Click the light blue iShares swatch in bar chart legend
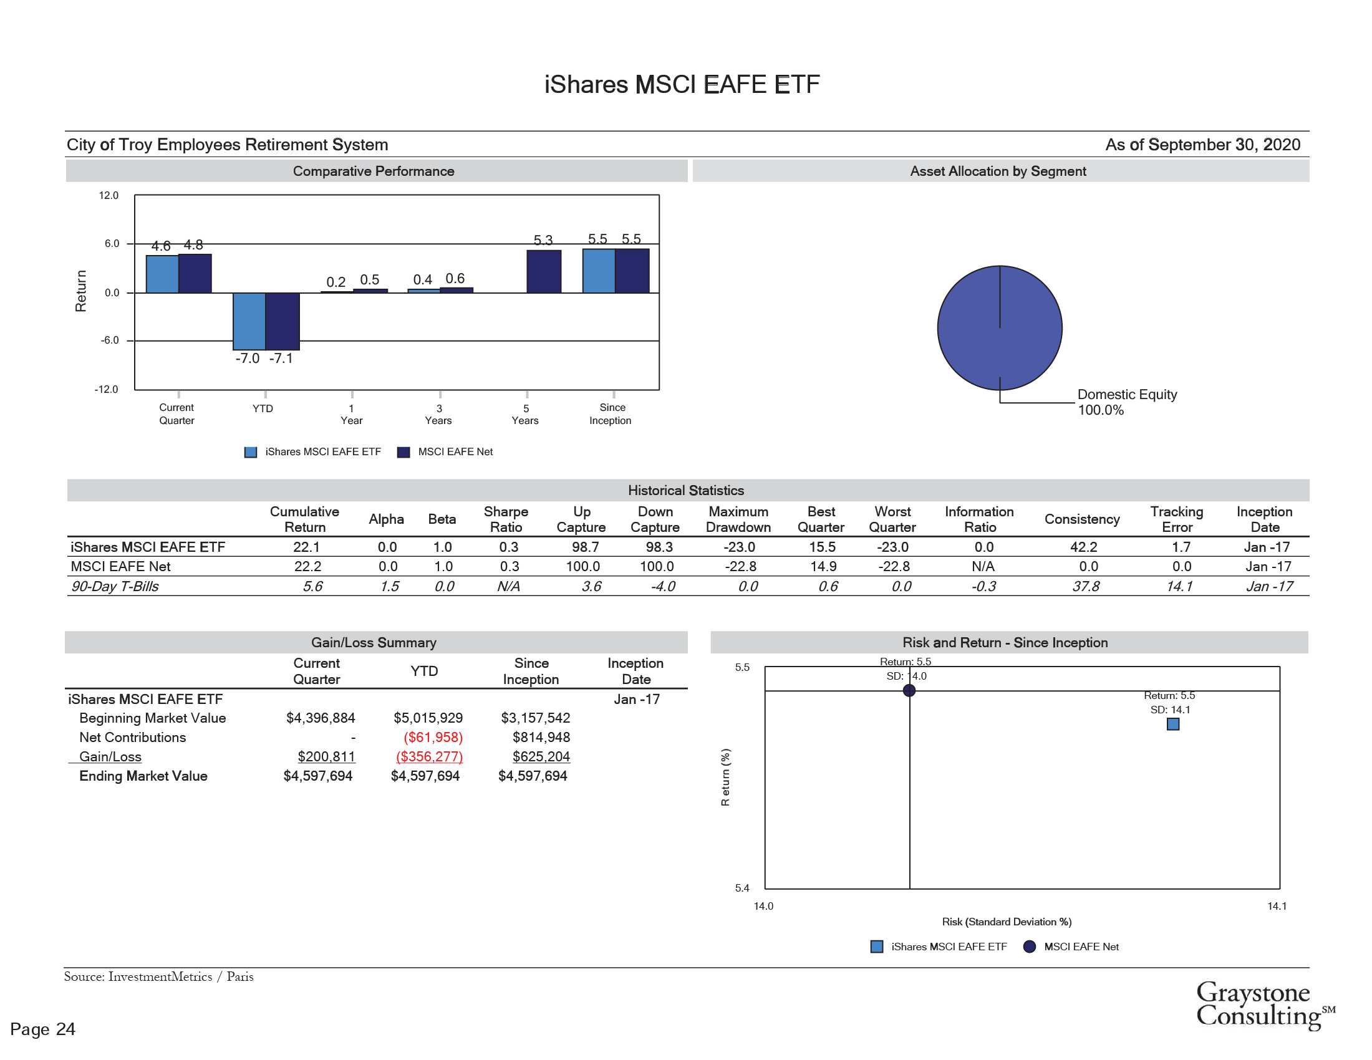1372x1060 pixels. pyautogui.click(x=251, y=452)
